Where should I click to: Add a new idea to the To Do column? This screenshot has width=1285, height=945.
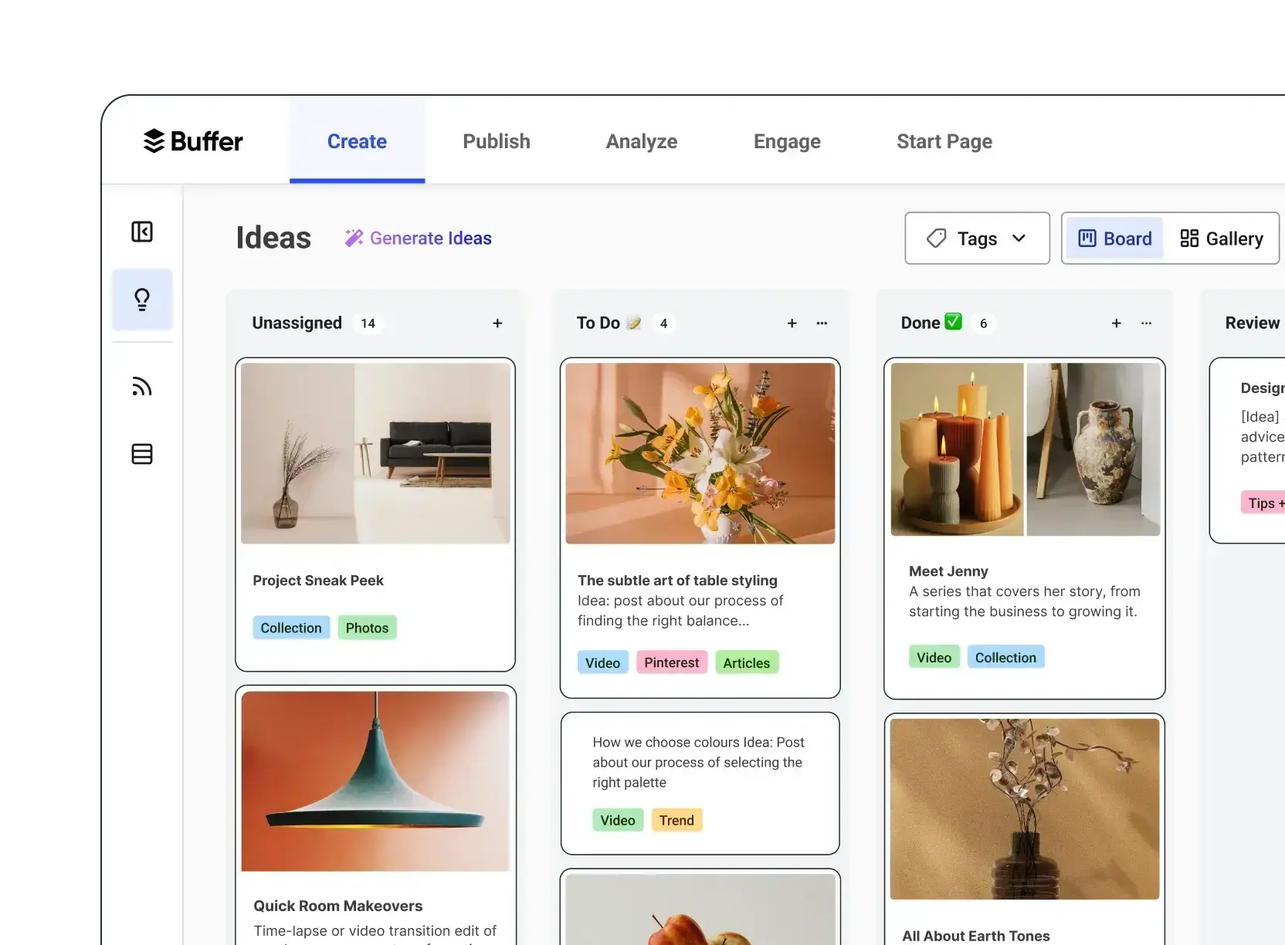pos(792,323)
